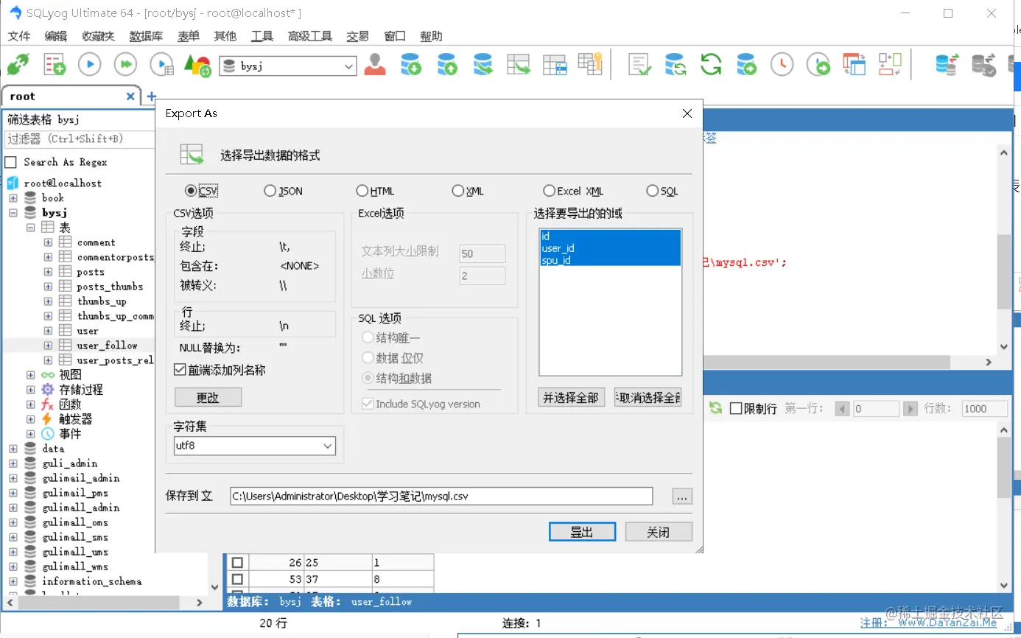This screenshot has height=638, width=1021.
Task: Expand the 存储过程 node
Action: point(31,390)
